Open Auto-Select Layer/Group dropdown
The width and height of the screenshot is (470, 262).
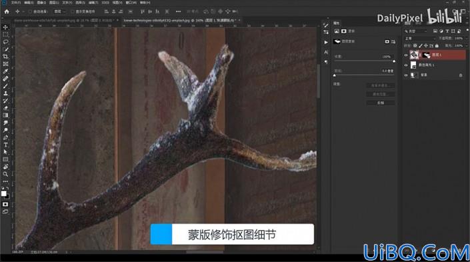click(59, 11)
